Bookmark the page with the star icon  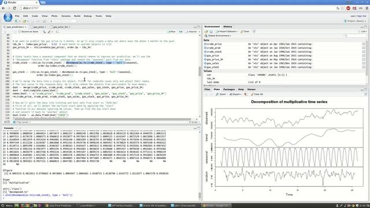[x=342, y=8]
